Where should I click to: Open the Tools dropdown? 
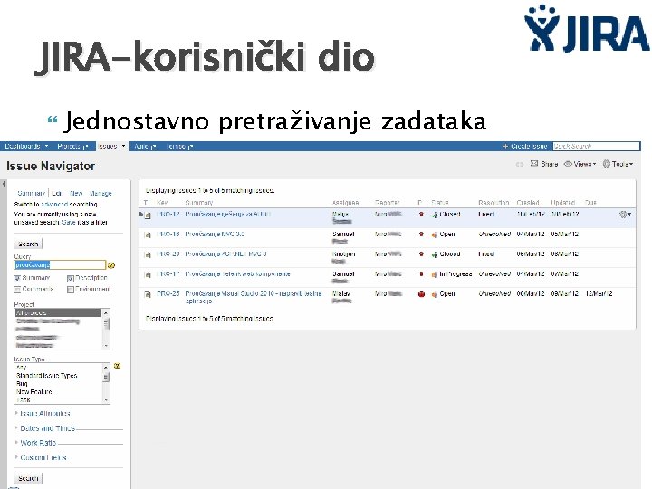tap(618, 164)
